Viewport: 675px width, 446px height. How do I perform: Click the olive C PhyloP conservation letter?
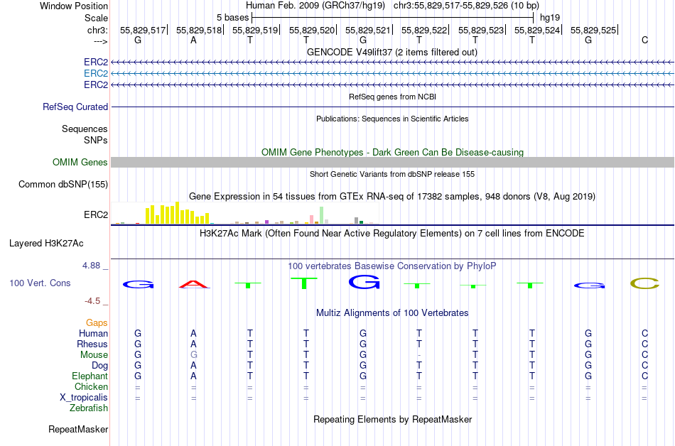click(x=645, y=283)
